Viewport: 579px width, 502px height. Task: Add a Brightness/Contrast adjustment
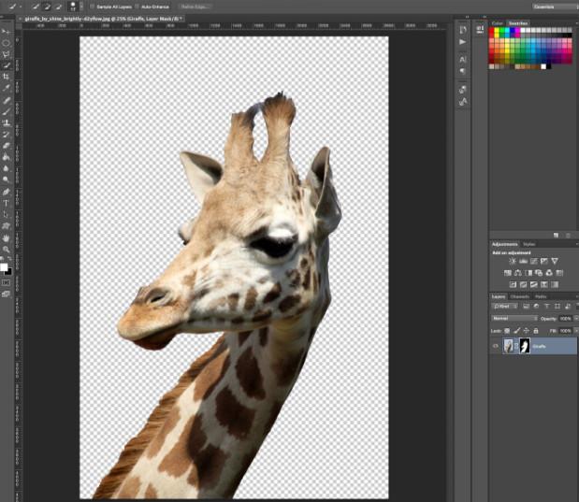tap(513, 261)
